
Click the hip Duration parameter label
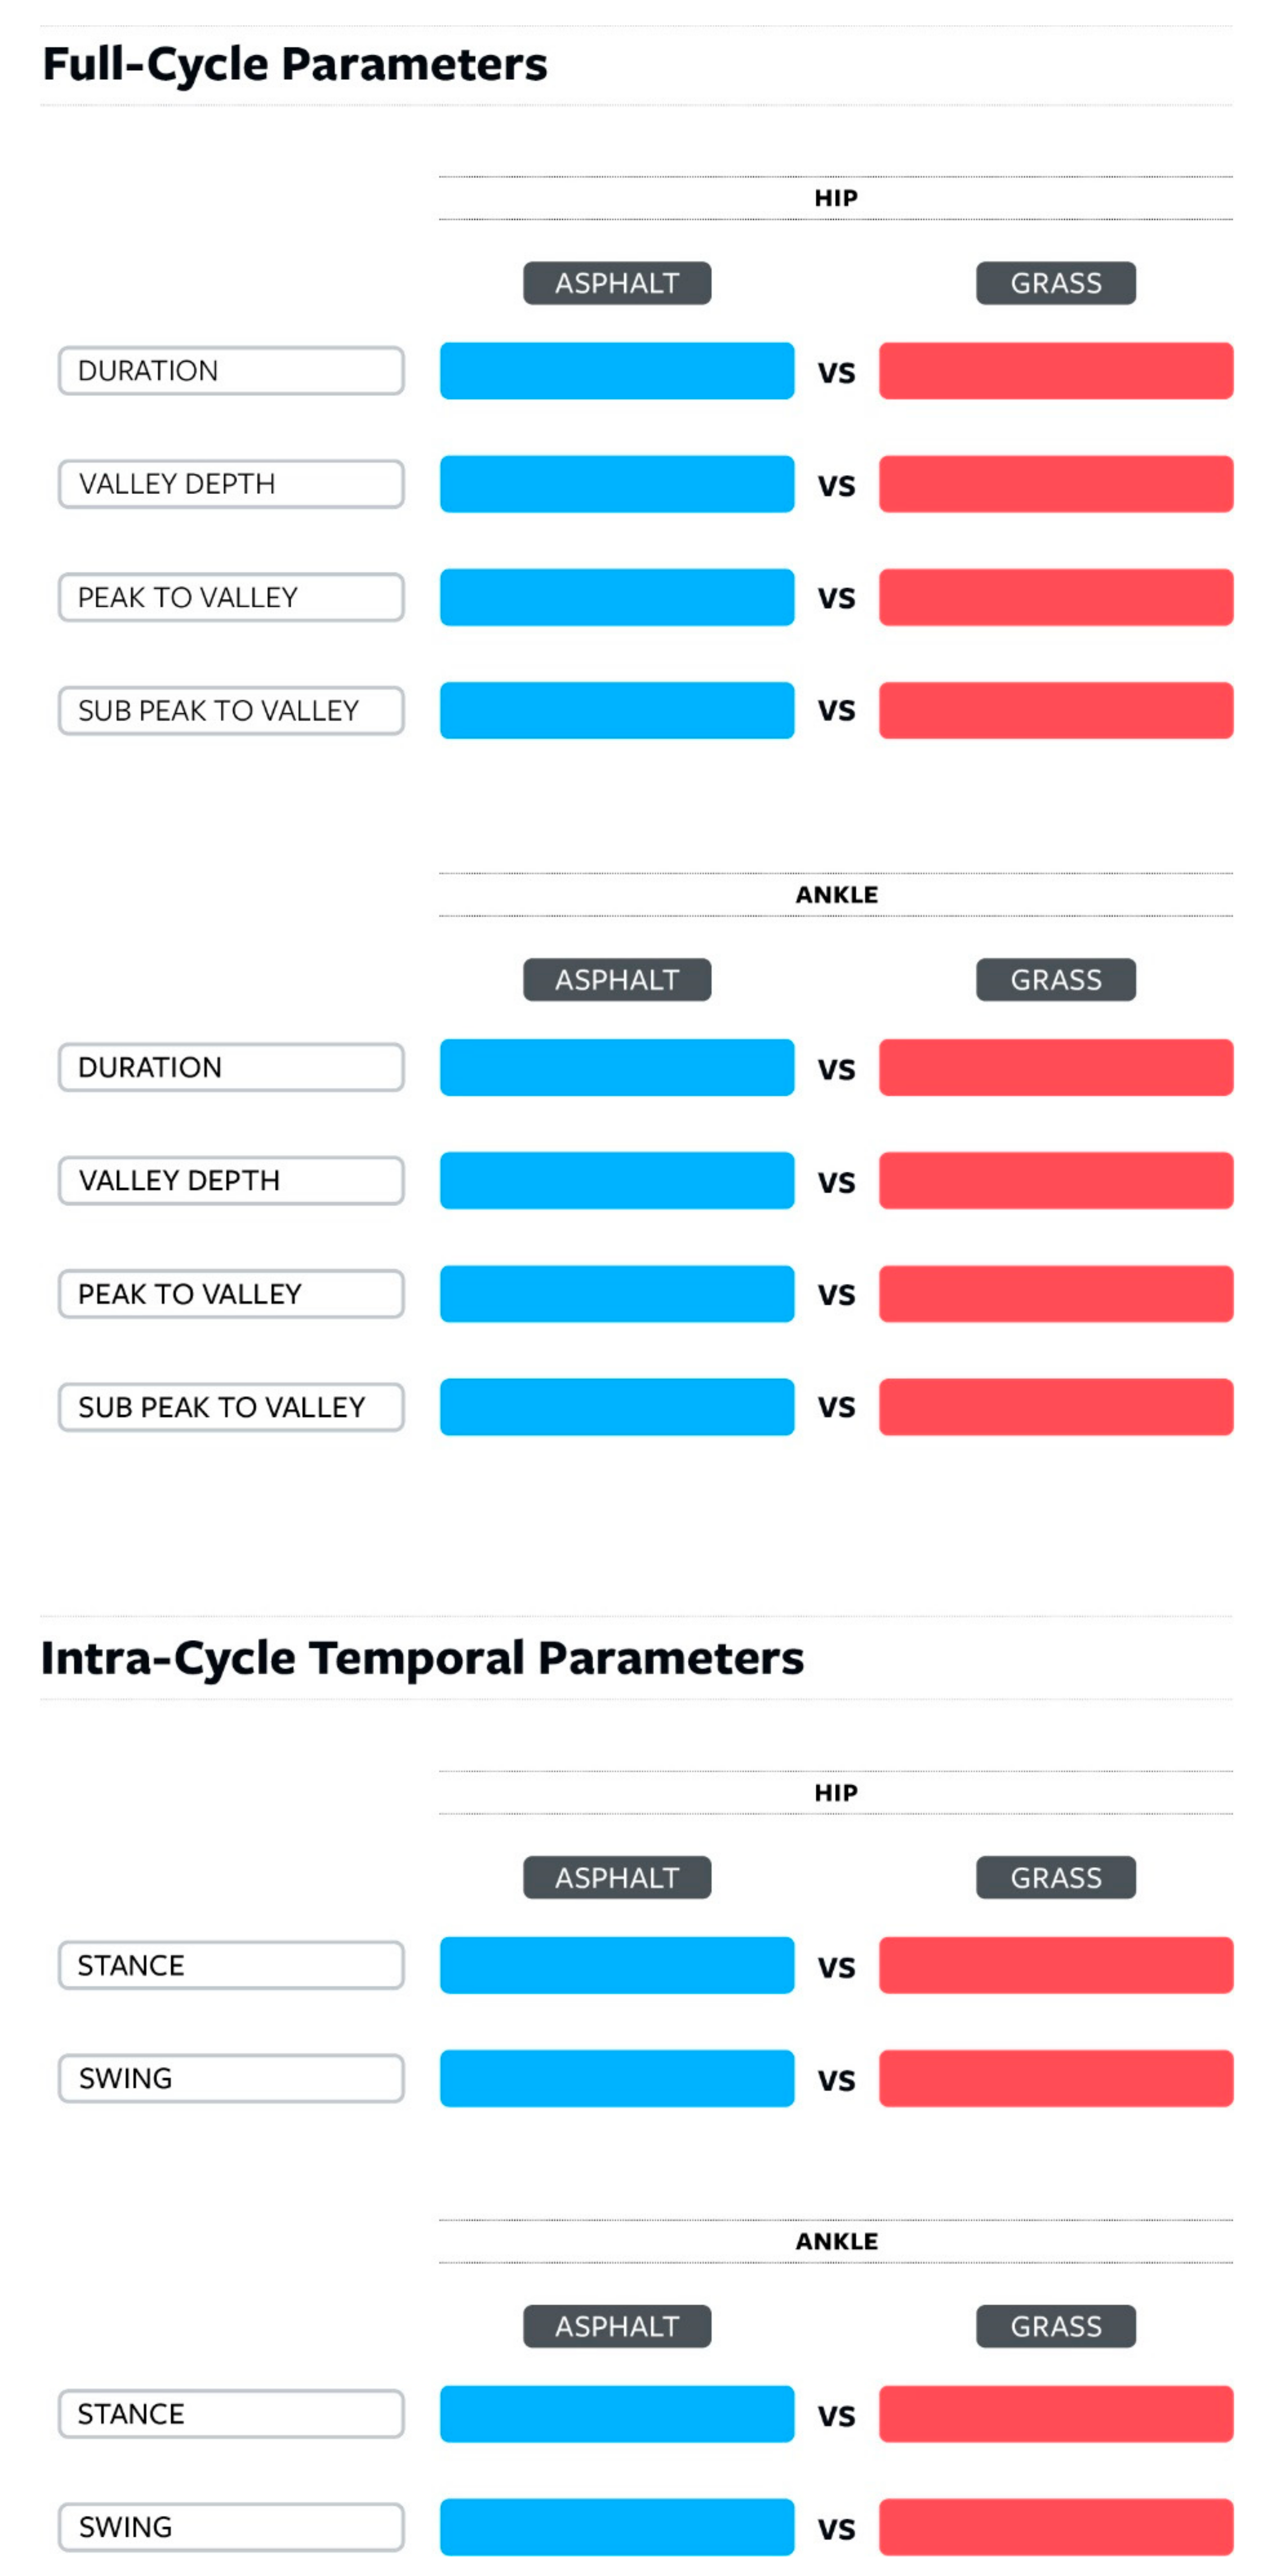tap(230, 371)
